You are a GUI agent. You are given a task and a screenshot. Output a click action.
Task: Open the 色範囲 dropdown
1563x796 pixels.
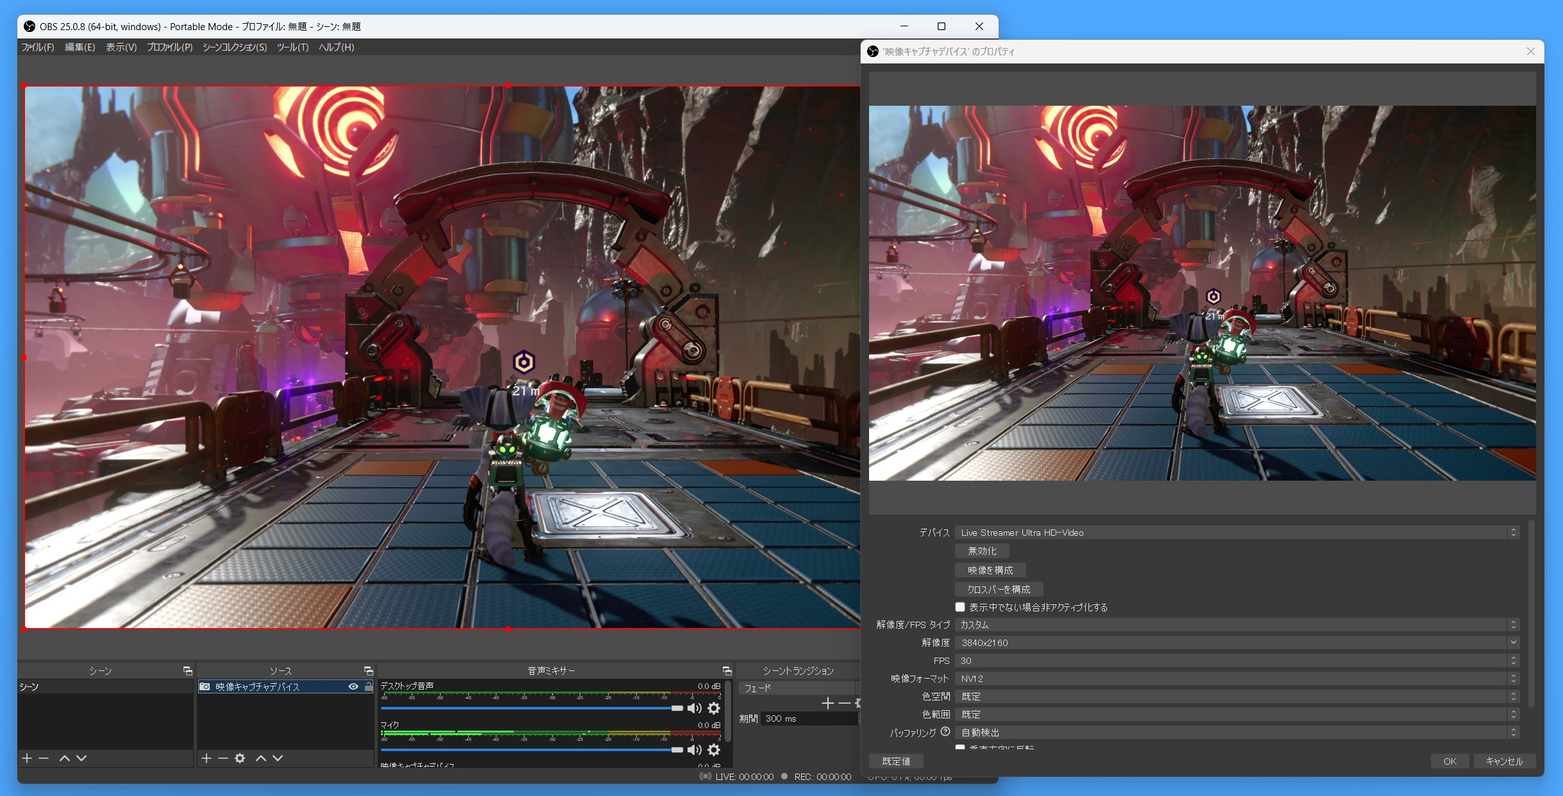1237,715
